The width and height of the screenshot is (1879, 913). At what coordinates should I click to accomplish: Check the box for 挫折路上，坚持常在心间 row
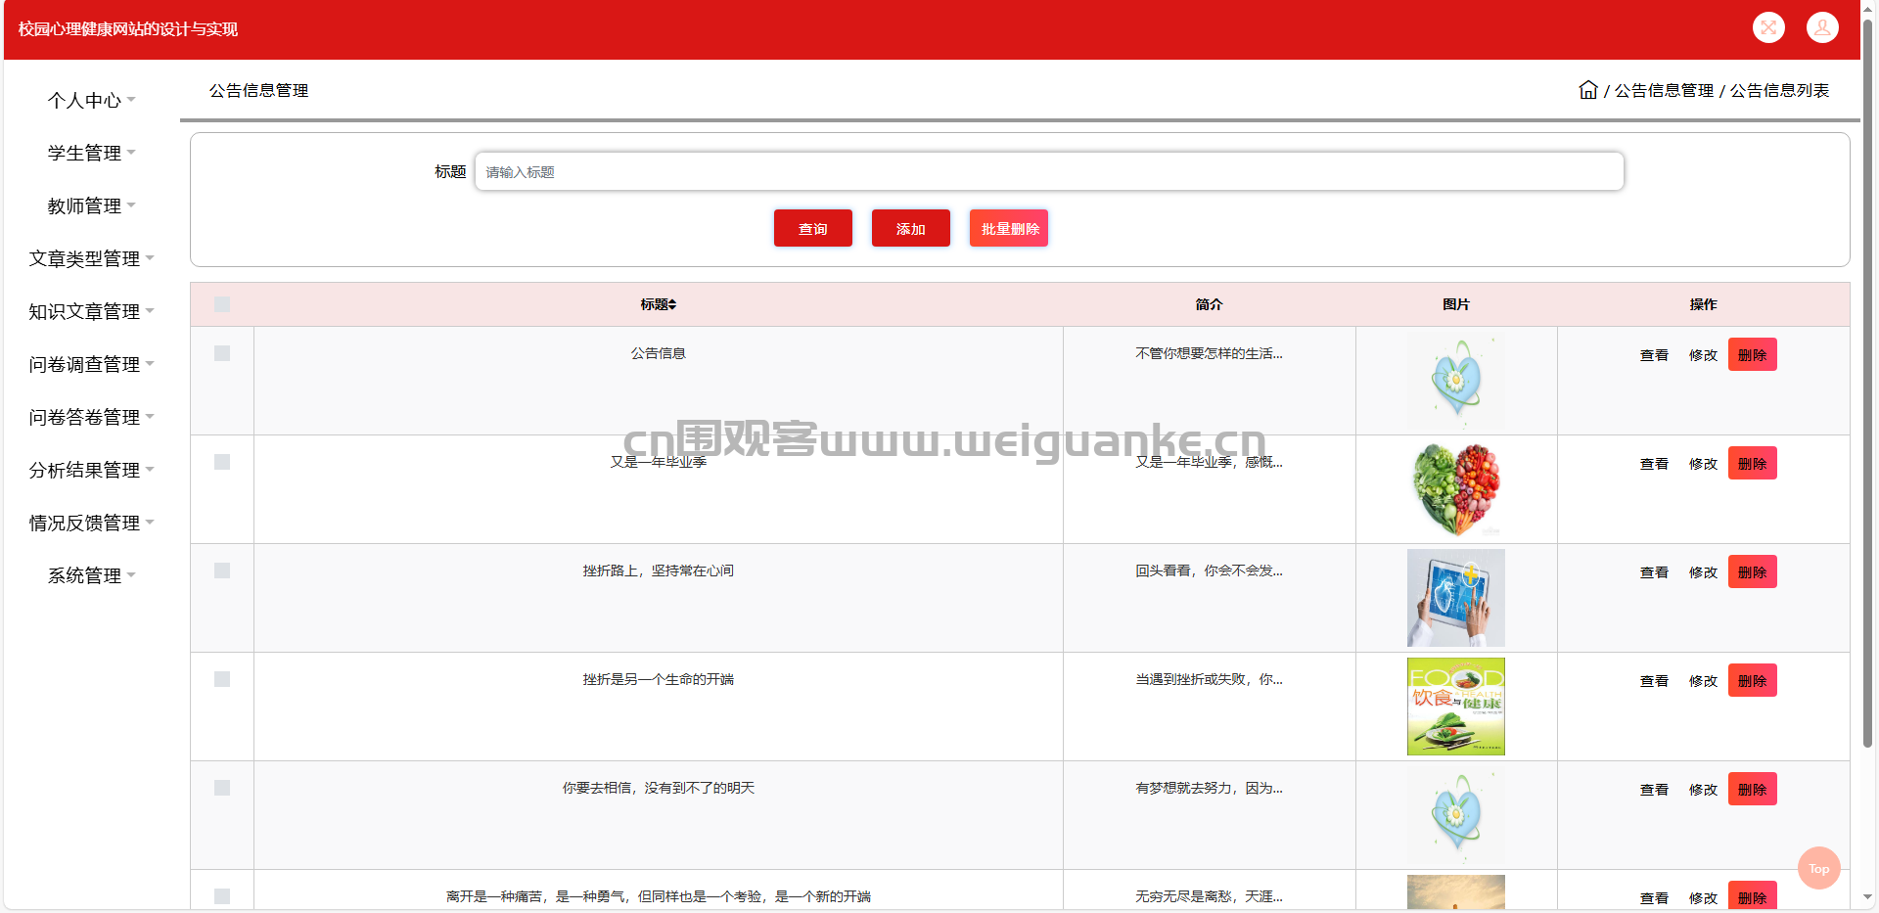[222, 571]
